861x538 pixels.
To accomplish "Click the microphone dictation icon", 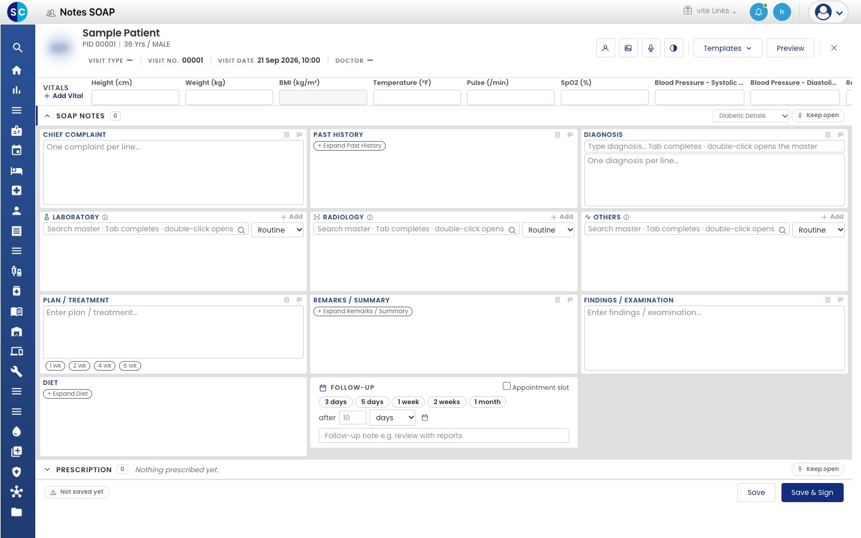I will tap(651, 48).
